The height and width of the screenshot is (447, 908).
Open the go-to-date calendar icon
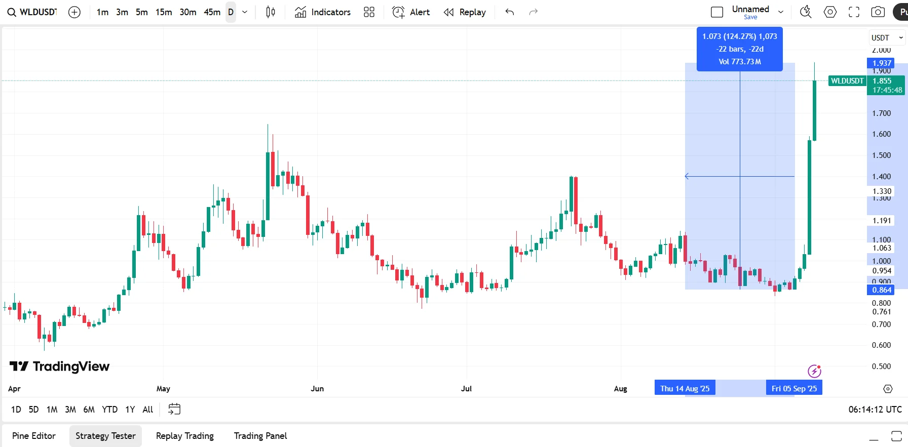point(174,409)
